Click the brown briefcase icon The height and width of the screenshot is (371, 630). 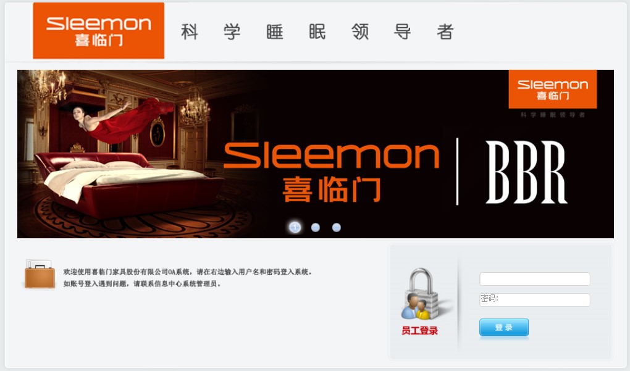pyautogui.click(x=40, y=275)
